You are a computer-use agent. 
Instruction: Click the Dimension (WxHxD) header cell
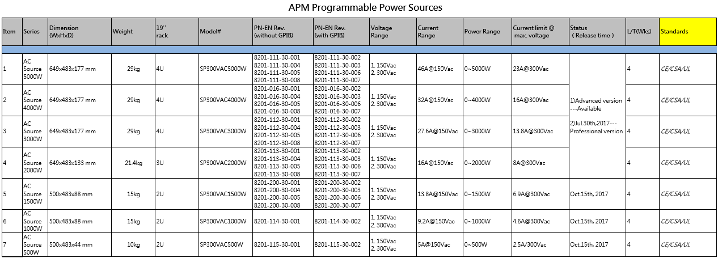(x=79, y=32)
